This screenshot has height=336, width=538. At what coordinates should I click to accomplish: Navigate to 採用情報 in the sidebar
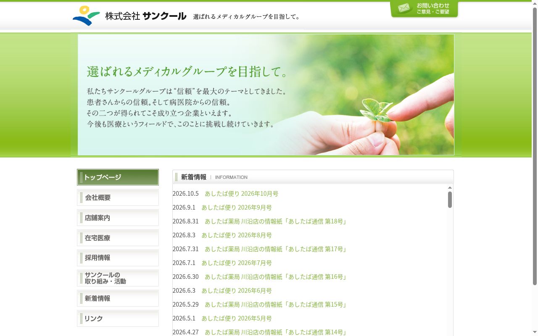(118, 258)
